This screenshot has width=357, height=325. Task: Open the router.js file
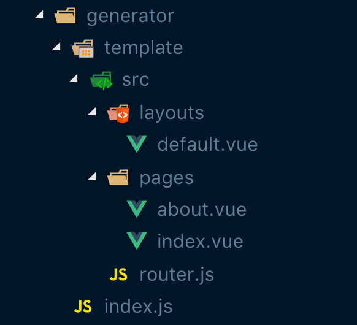point(177,275)
